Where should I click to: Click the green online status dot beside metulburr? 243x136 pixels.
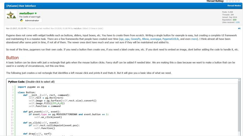click(x=36, y=13)
